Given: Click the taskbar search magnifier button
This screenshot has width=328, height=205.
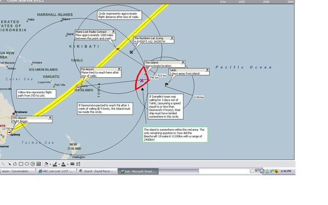Looking at the screenshot, I should point(252,171).
